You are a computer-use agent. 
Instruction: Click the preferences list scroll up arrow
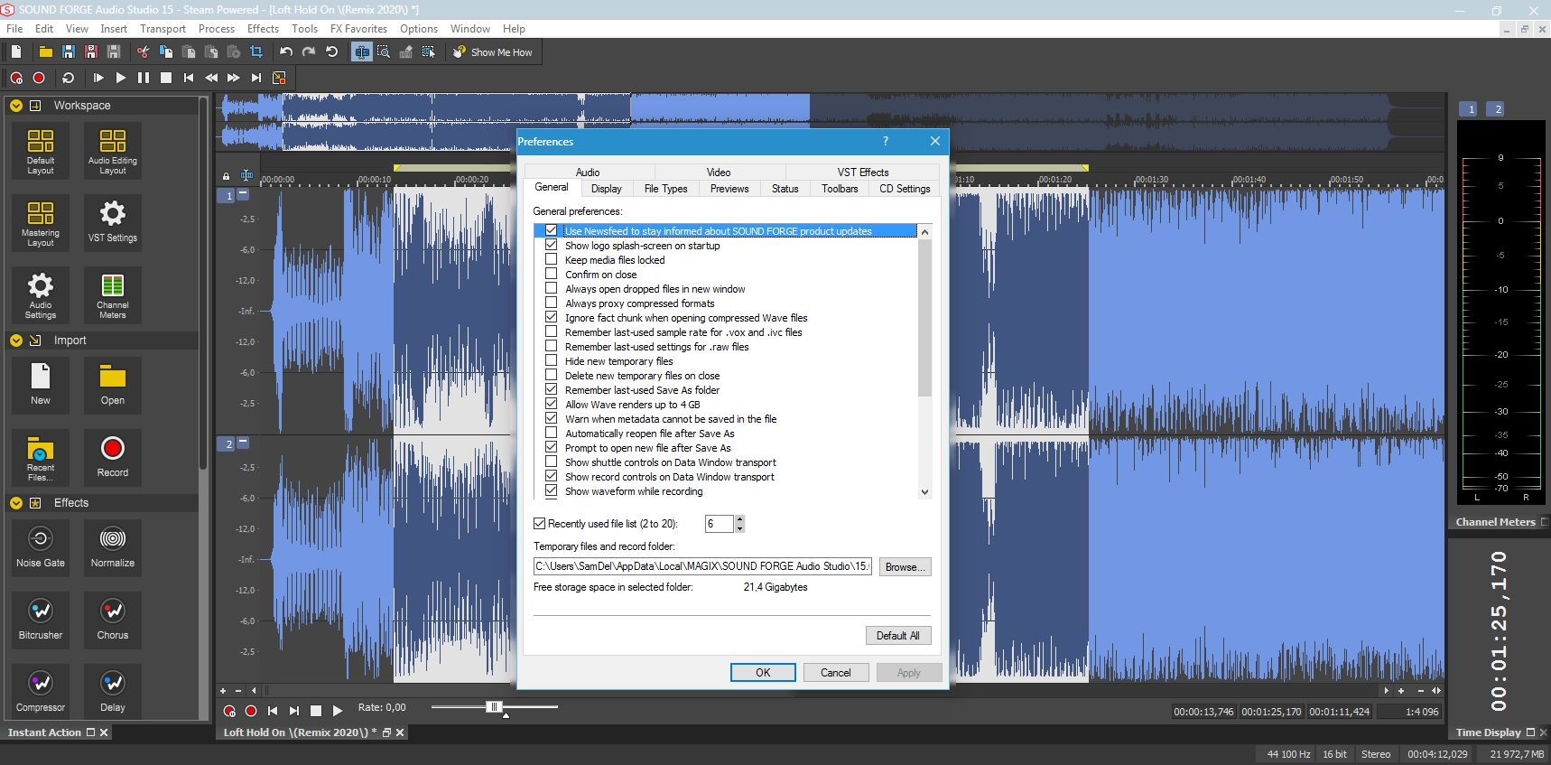tap(924, 232)
